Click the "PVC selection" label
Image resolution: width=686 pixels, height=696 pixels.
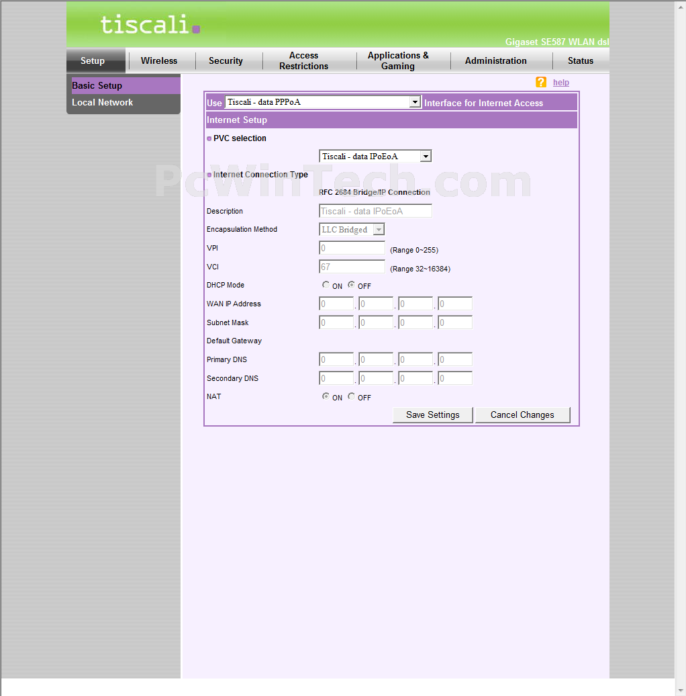click(240, 138)
